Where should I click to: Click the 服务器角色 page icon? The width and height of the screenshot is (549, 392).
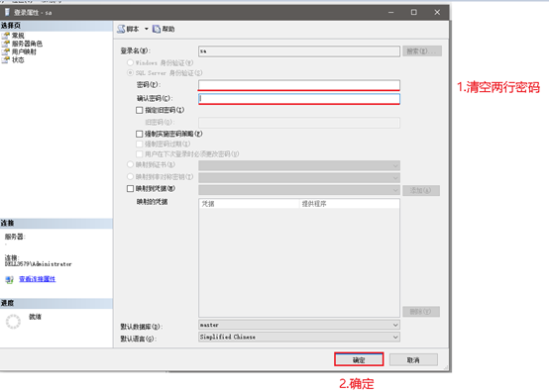pos(6,44)
